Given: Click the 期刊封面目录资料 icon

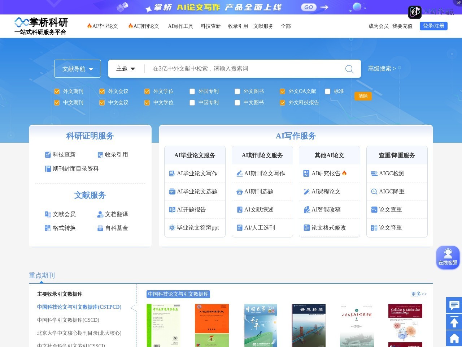Looking at the screenshot, I should (x=48, y=169).
